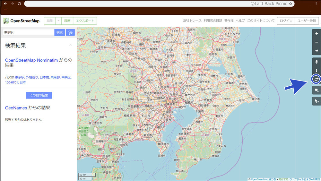Click the ログイン login button
The image size is (321, 181).
point(286,21)
